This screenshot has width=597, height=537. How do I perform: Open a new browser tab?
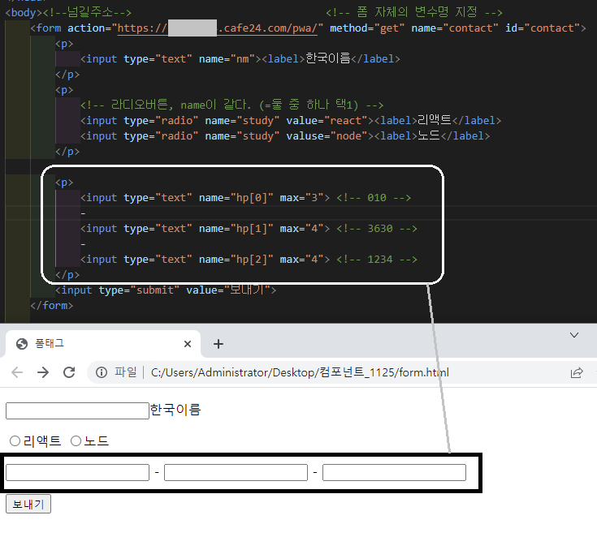point(218,344)
